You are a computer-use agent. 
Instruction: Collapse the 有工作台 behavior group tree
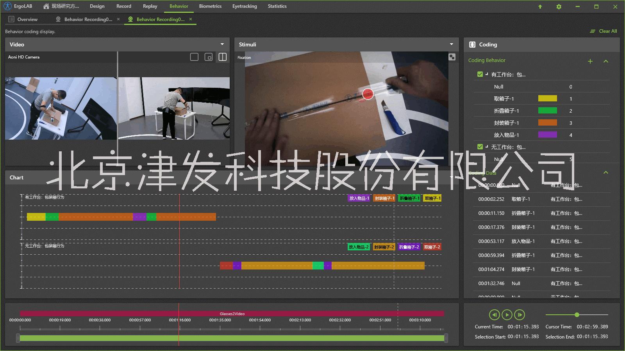coord(487,74)
